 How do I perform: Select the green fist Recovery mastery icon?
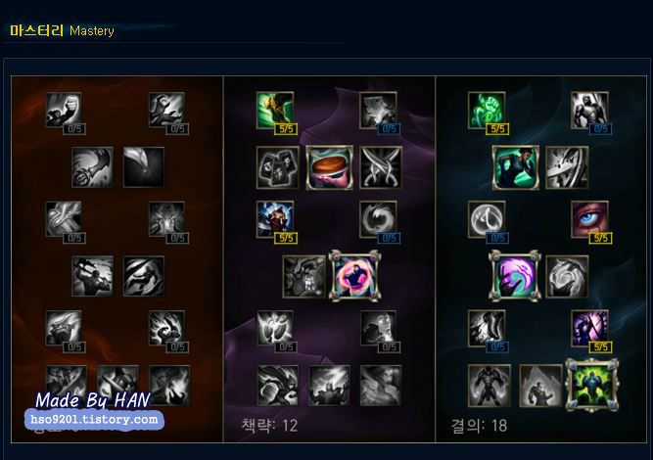[x=487, y=111]
